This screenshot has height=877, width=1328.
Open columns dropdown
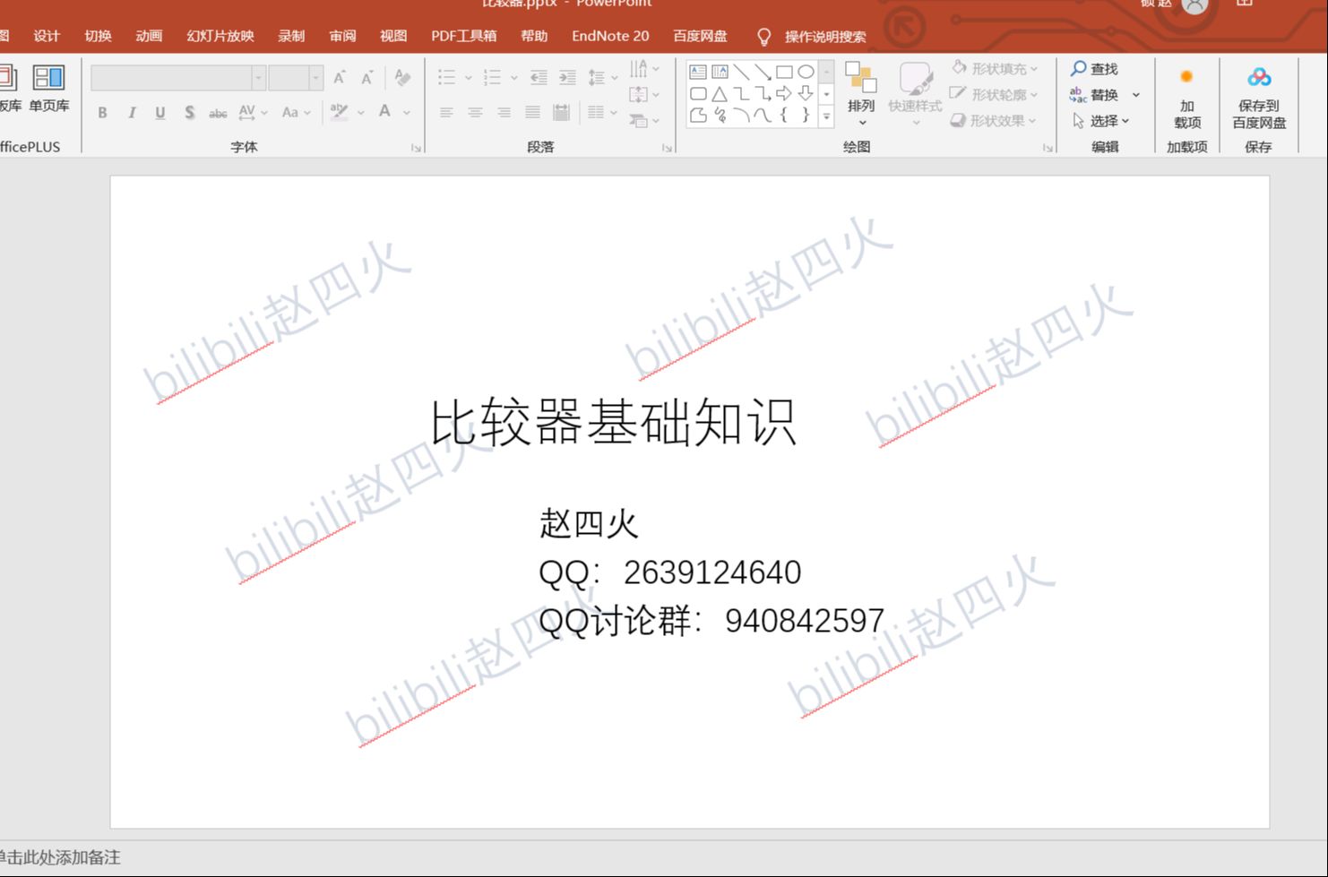click(601, 113)
